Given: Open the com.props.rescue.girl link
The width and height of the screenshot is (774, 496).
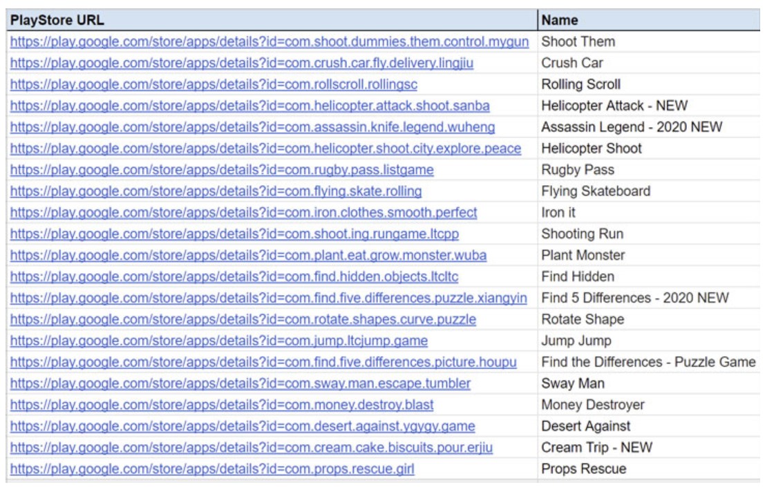Looking at the screenshot, I should click(x=212, y=469).
